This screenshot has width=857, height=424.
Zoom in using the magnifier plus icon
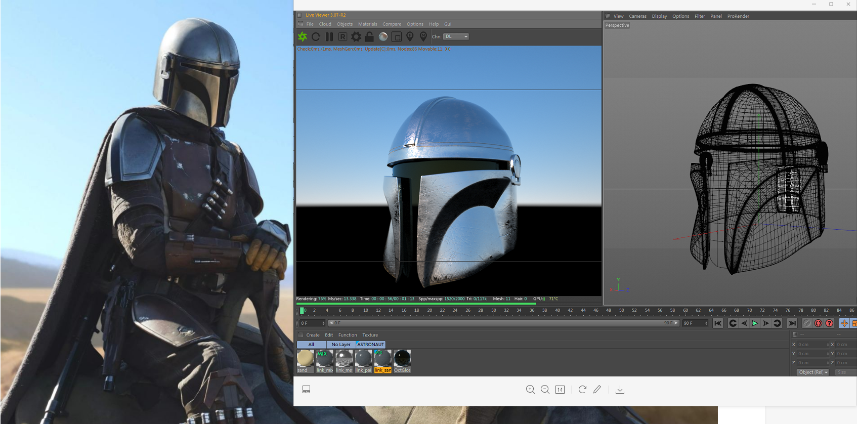point(530,390)
